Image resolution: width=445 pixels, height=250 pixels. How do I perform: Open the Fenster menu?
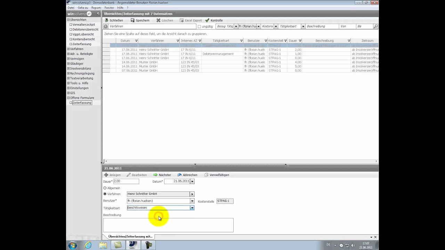pos(109,8)
